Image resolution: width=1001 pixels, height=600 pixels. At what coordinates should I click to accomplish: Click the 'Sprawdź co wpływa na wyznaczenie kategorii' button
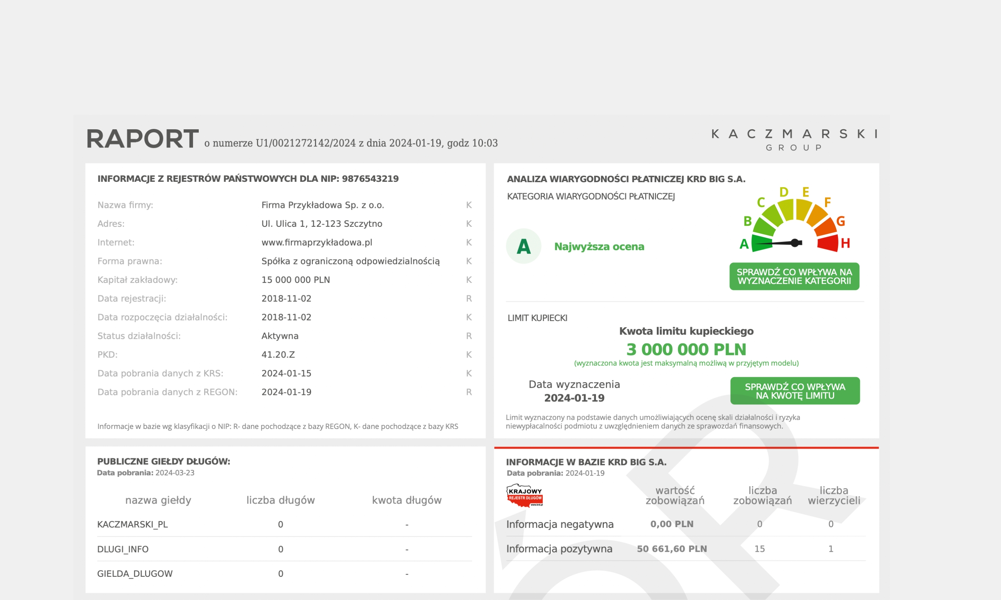click(794, 276)
